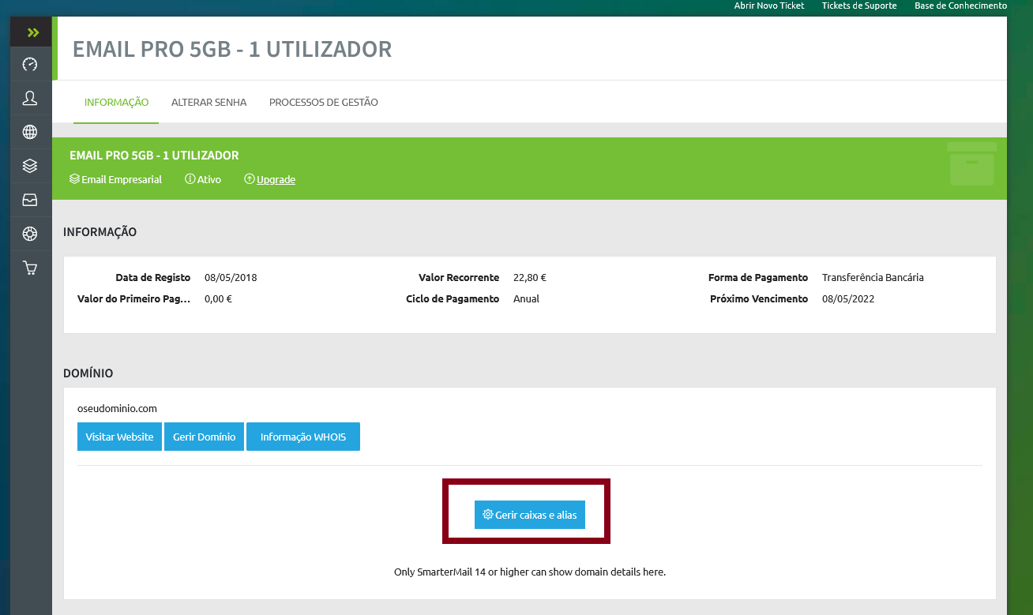
Task: Click the Upgrade link
Action: (x=275, y=179)
